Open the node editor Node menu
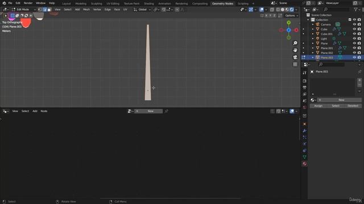Screen dimensions: 364x204 click(x=44, y=111)
